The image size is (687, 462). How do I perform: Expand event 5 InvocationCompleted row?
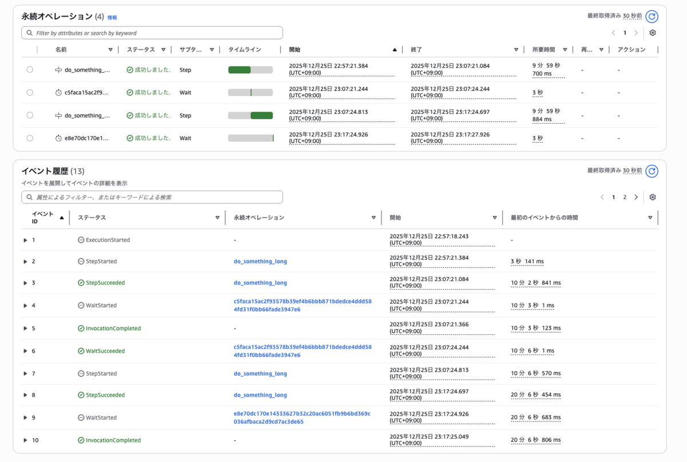(25, 329)
